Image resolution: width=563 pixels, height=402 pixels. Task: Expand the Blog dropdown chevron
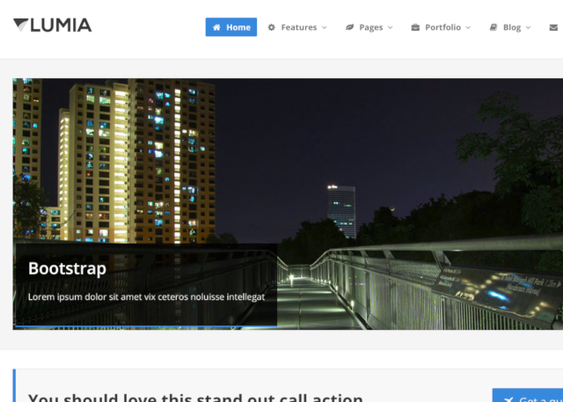[x=528, y=27]
